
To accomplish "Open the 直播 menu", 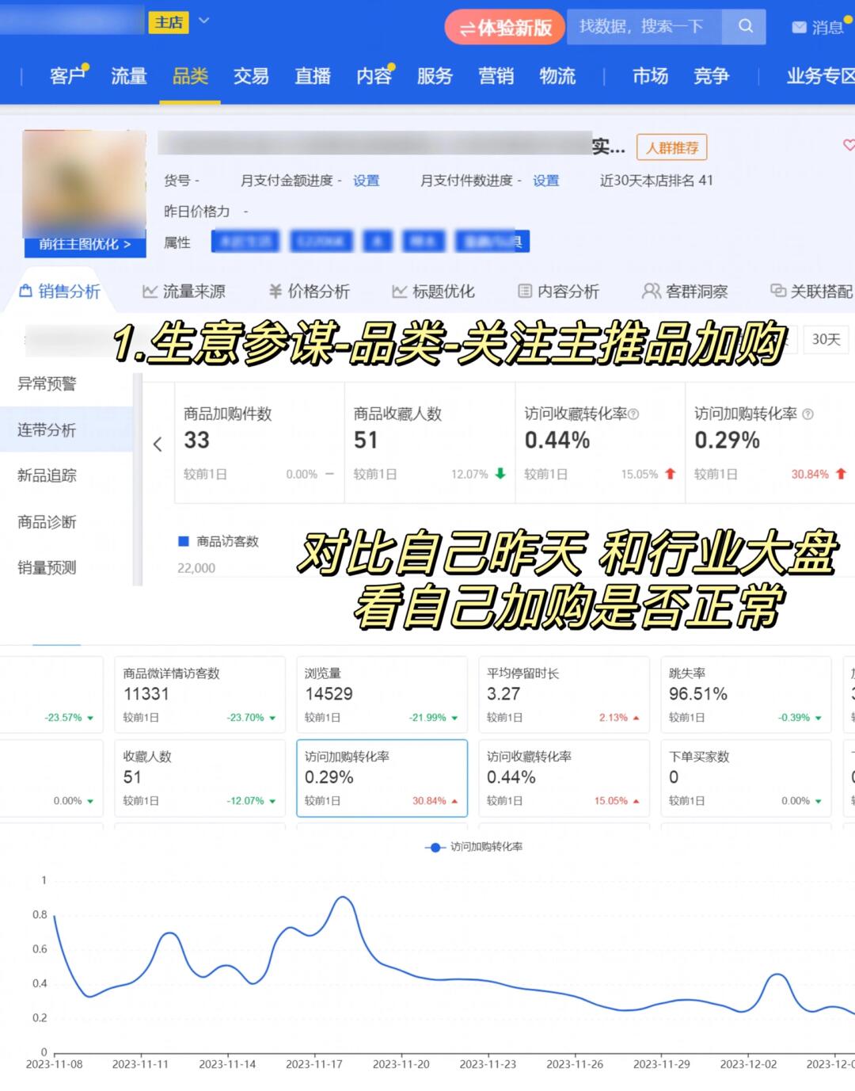I will [313, 76].
